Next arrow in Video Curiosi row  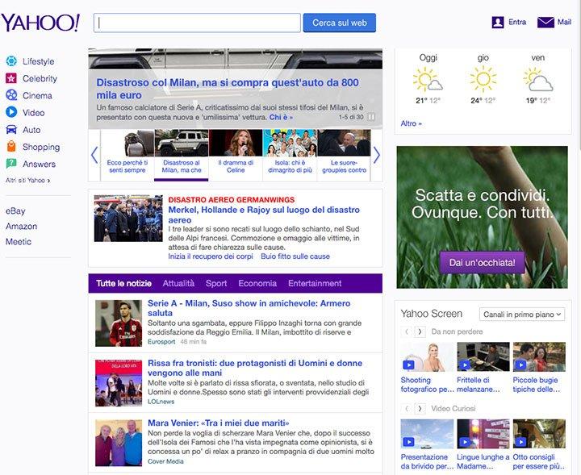[420, 409]
